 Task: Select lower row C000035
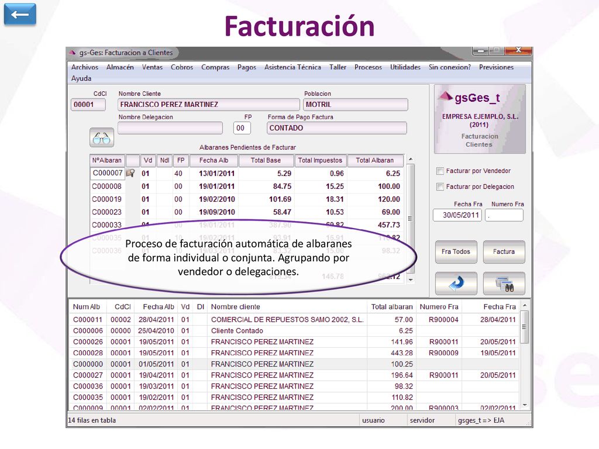[x=294, y=397]
